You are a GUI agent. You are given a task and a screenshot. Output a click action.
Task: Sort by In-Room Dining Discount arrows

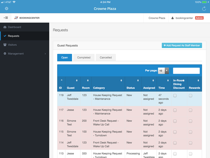point(184,80)
